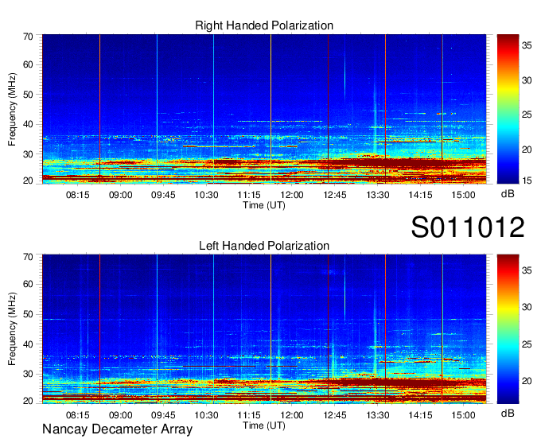Click the "09:00" time tick on the Right Handed plot
This screenshot has width=541, height=439.
(x=121, y=195)
